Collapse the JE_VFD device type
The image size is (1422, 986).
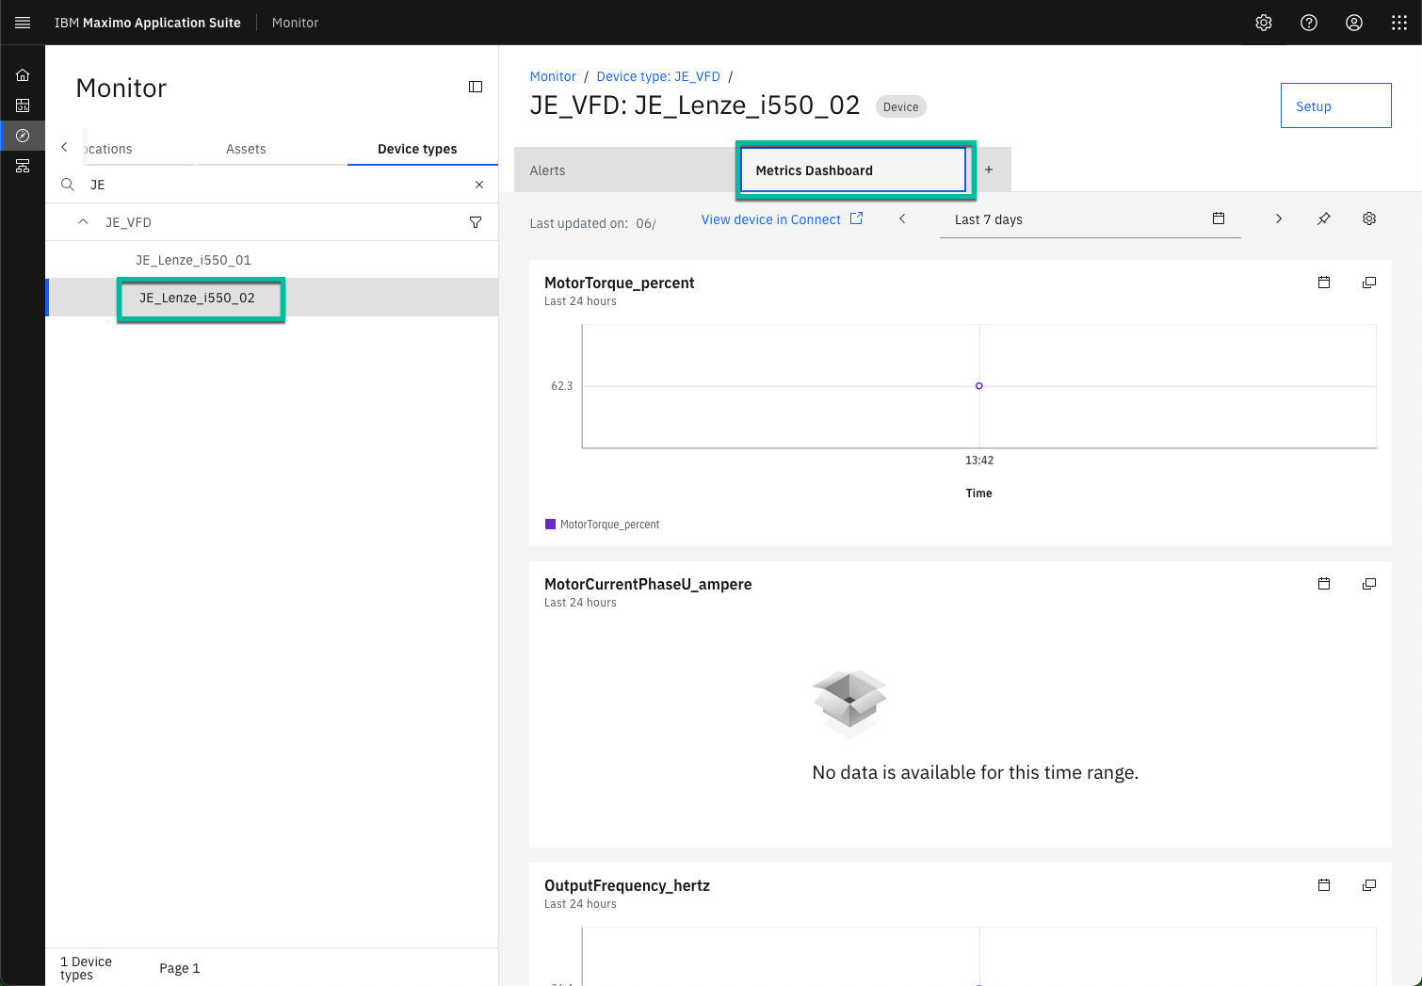pyautogui.click(x=83, y=222)
